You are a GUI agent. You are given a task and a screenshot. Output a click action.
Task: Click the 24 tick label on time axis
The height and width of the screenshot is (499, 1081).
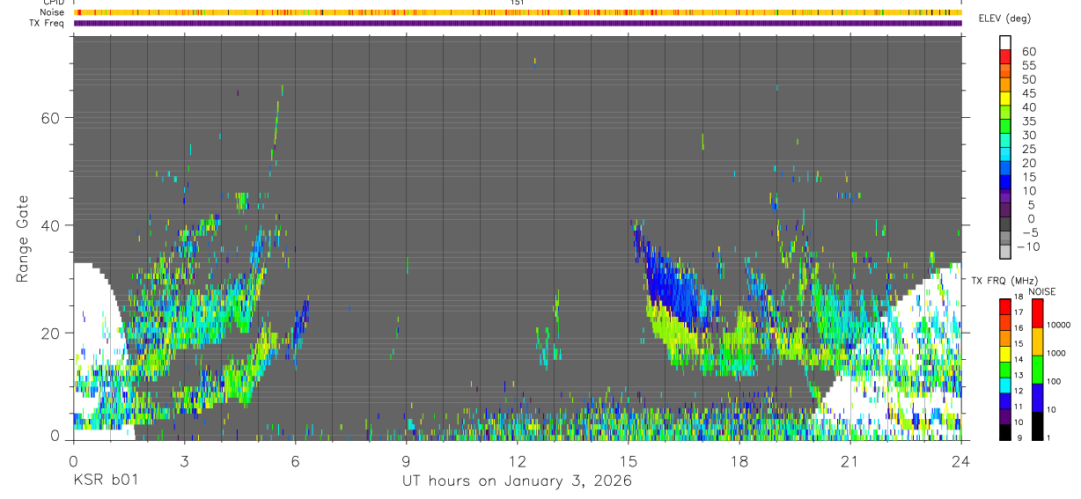pos(961,460)
